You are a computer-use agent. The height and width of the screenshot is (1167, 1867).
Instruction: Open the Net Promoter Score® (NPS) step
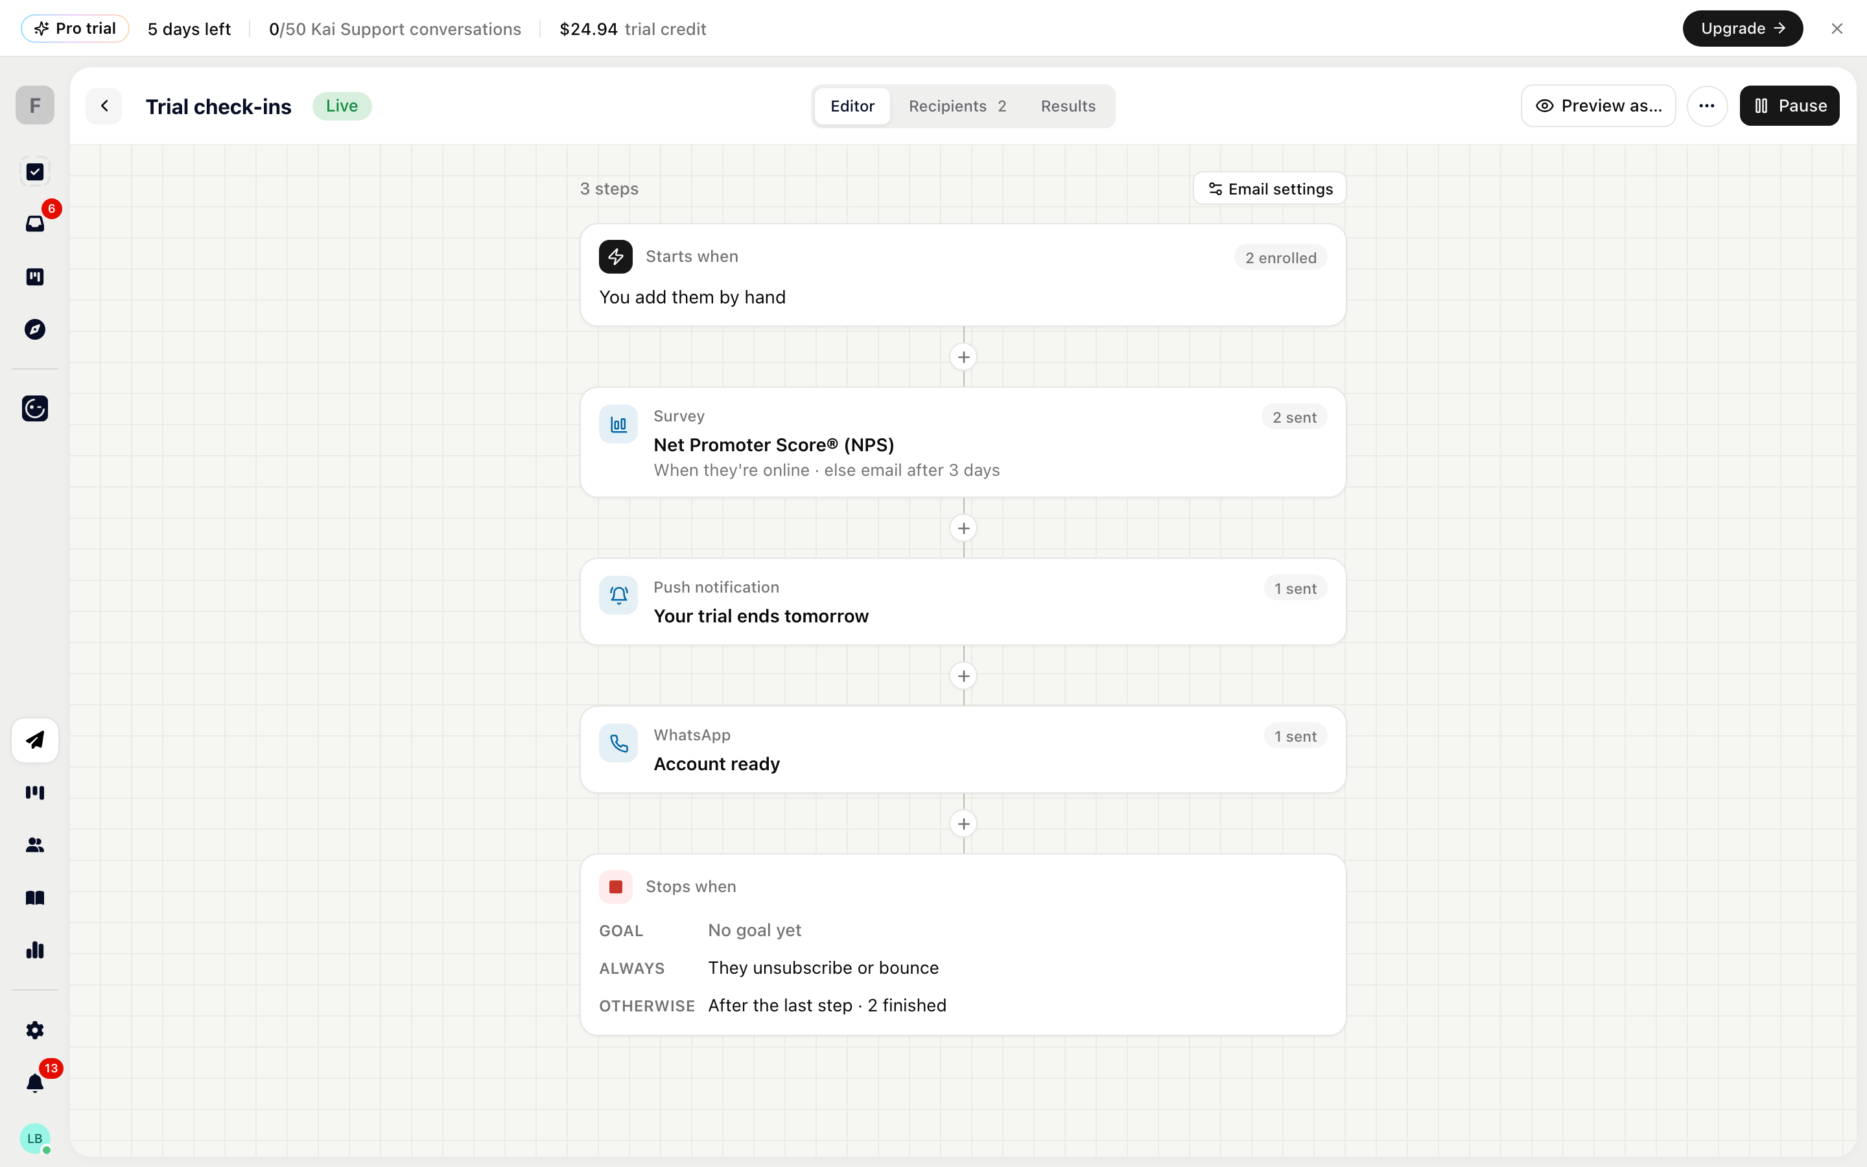pyautogui.click(x=963, y=443)
